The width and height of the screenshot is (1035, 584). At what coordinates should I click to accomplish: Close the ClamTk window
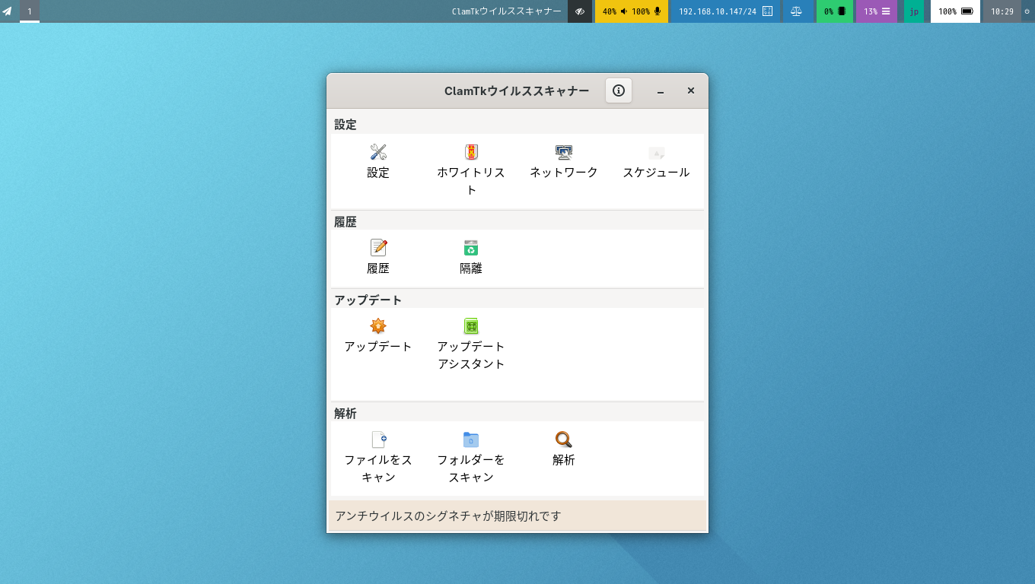[x=691, y=90]
